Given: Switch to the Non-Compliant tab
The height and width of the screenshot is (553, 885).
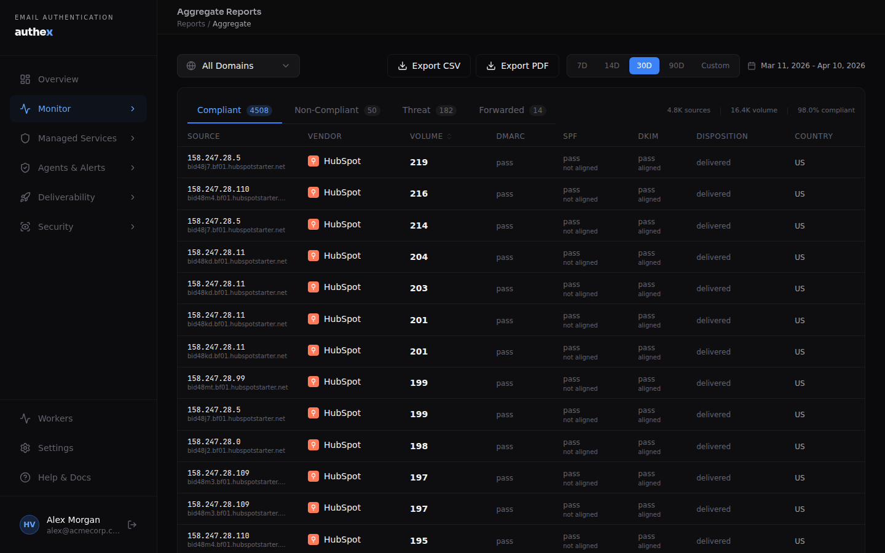Looking at the screenshot, I should coord(337,110).
